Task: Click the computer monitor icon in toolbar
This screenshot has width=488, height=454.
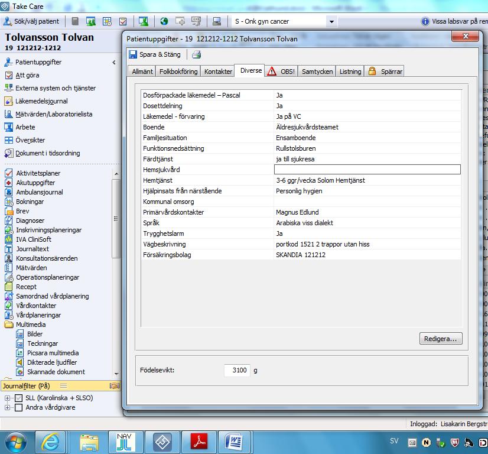Action: coord(217,21)
